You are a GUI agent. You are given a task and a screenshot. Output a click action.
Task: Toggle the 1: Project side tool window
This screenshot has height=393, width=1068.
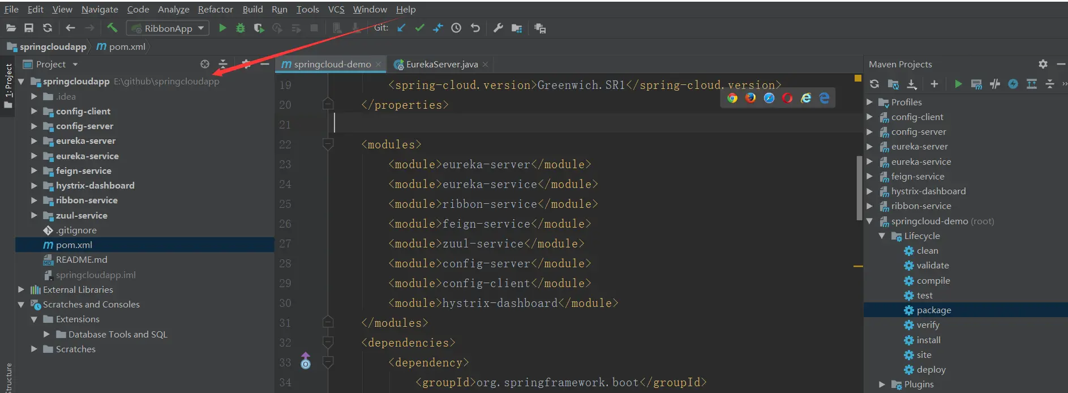tap(8, 86)
